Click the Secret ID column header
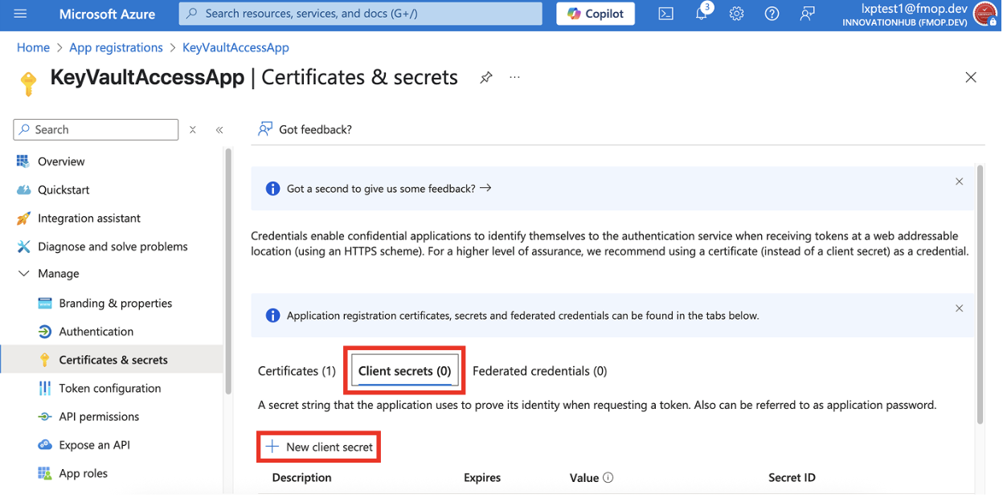This screenshot has width=1003, height=498. [x=792, y=477]
